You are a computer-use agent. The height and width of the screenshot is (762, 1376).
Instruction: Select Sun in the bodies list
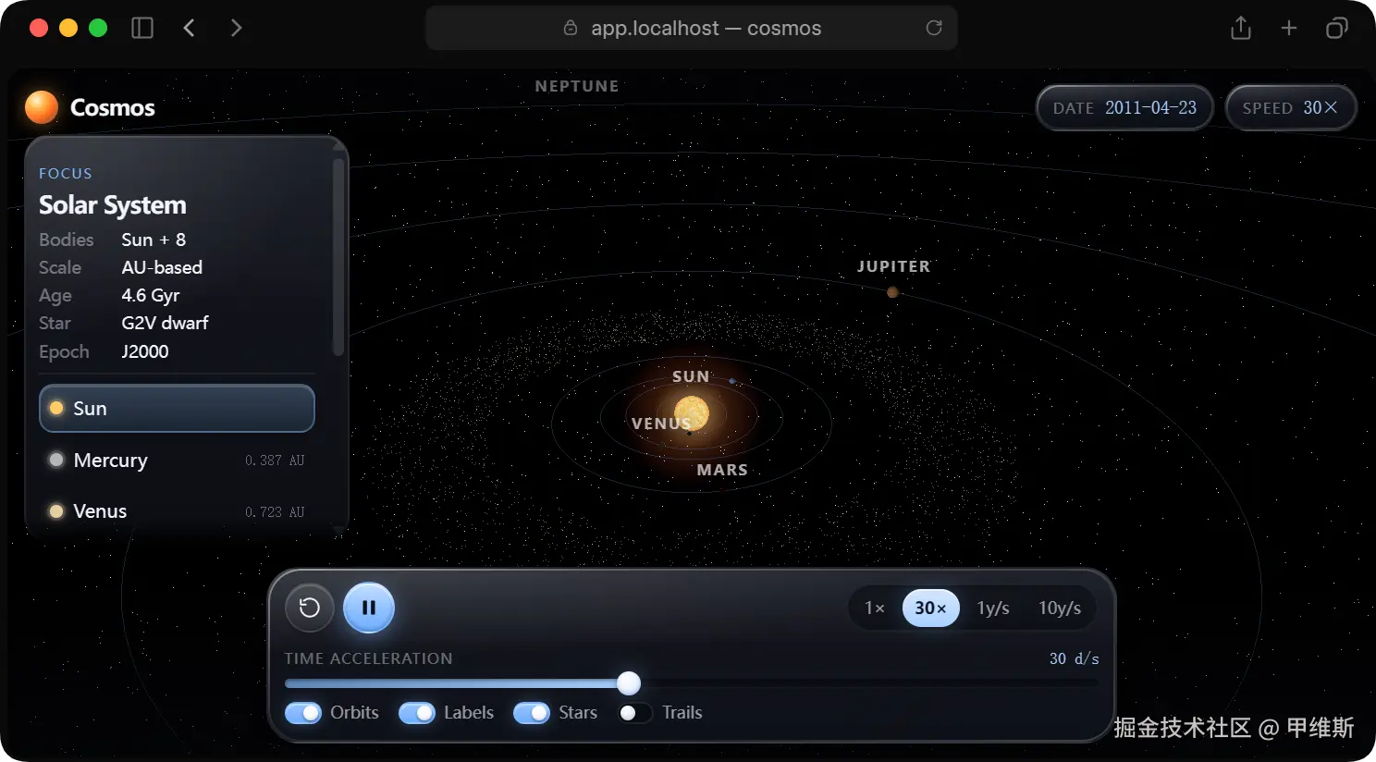click(x=177, y=408)
